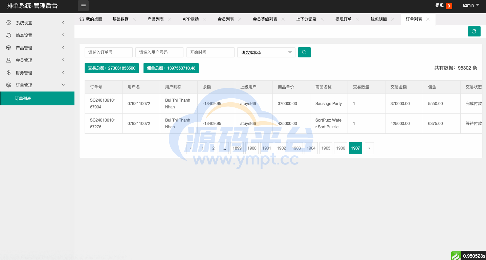The image size is (486, 260).
Task: Go to the previous page «
Action: 191,148
